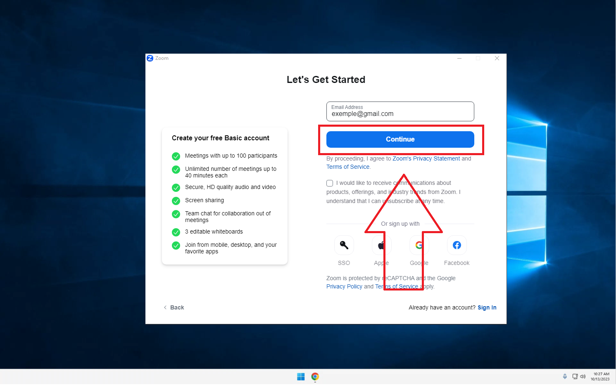Click the 'Unlimited number of meetings' line
This screenshot has height=385, width=616.
click(231, 172)
